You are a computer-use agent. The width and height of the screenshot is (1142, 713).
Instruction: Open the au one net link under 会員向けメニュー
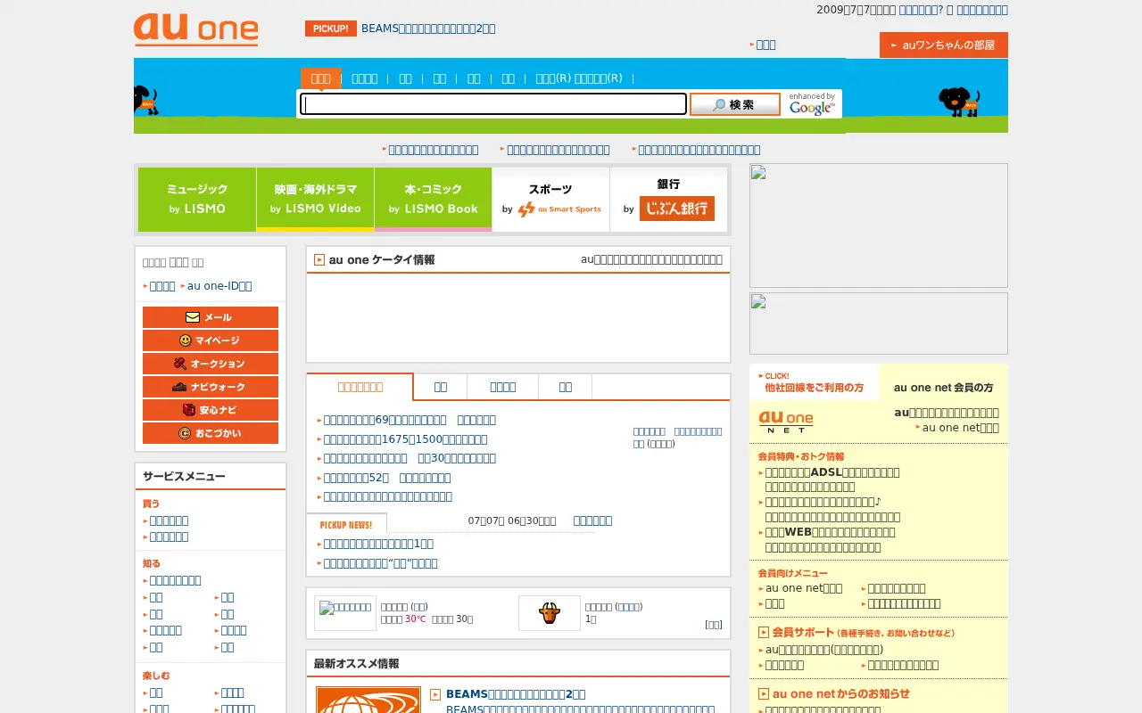click(804, 588)
